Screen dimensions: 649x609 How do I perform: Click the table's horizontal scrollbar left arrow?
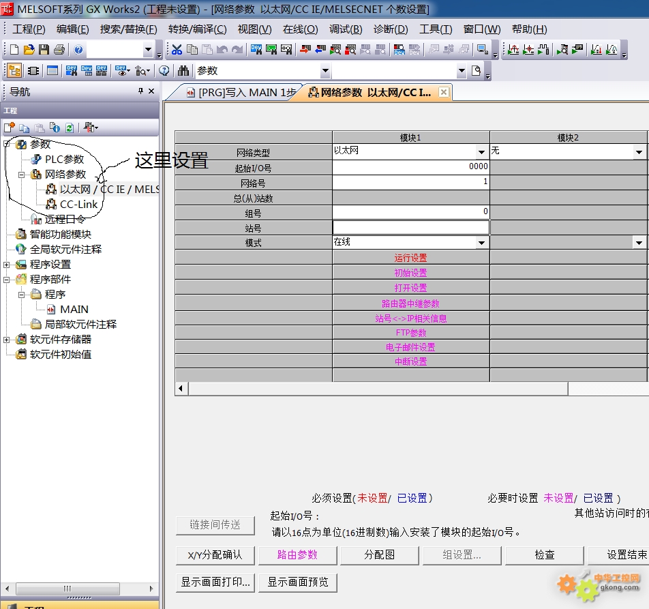pyautogui.click(x=181, y=388)
